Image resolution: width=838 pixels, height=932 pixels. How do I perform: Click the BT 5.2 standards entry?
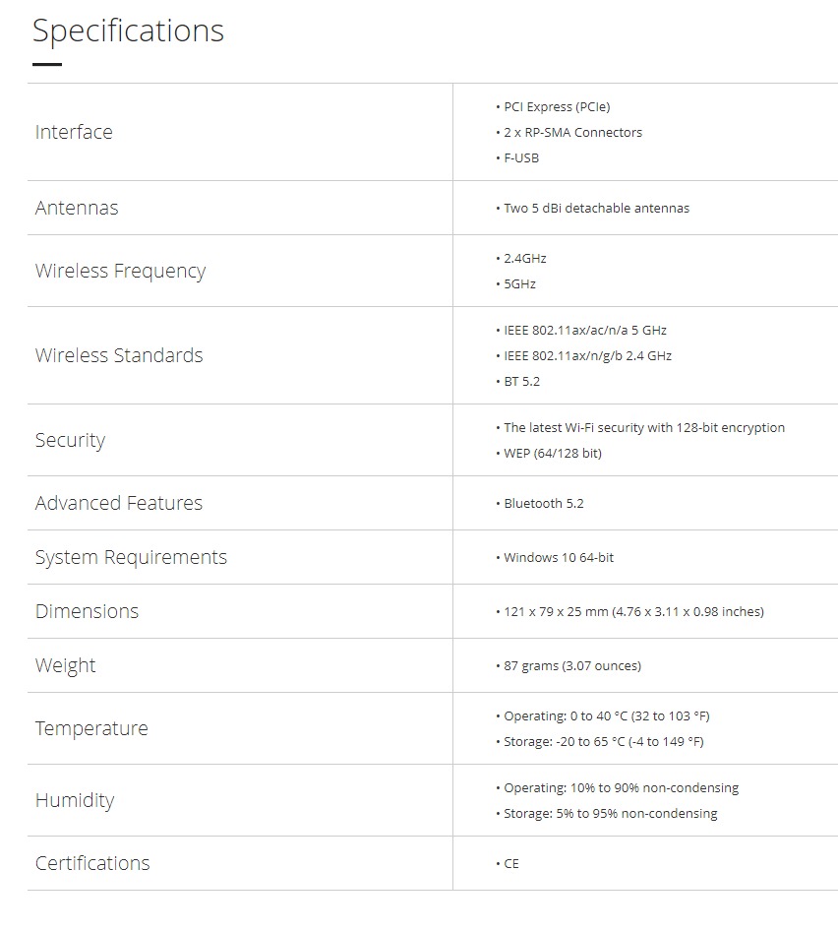(x=521, y=381)
